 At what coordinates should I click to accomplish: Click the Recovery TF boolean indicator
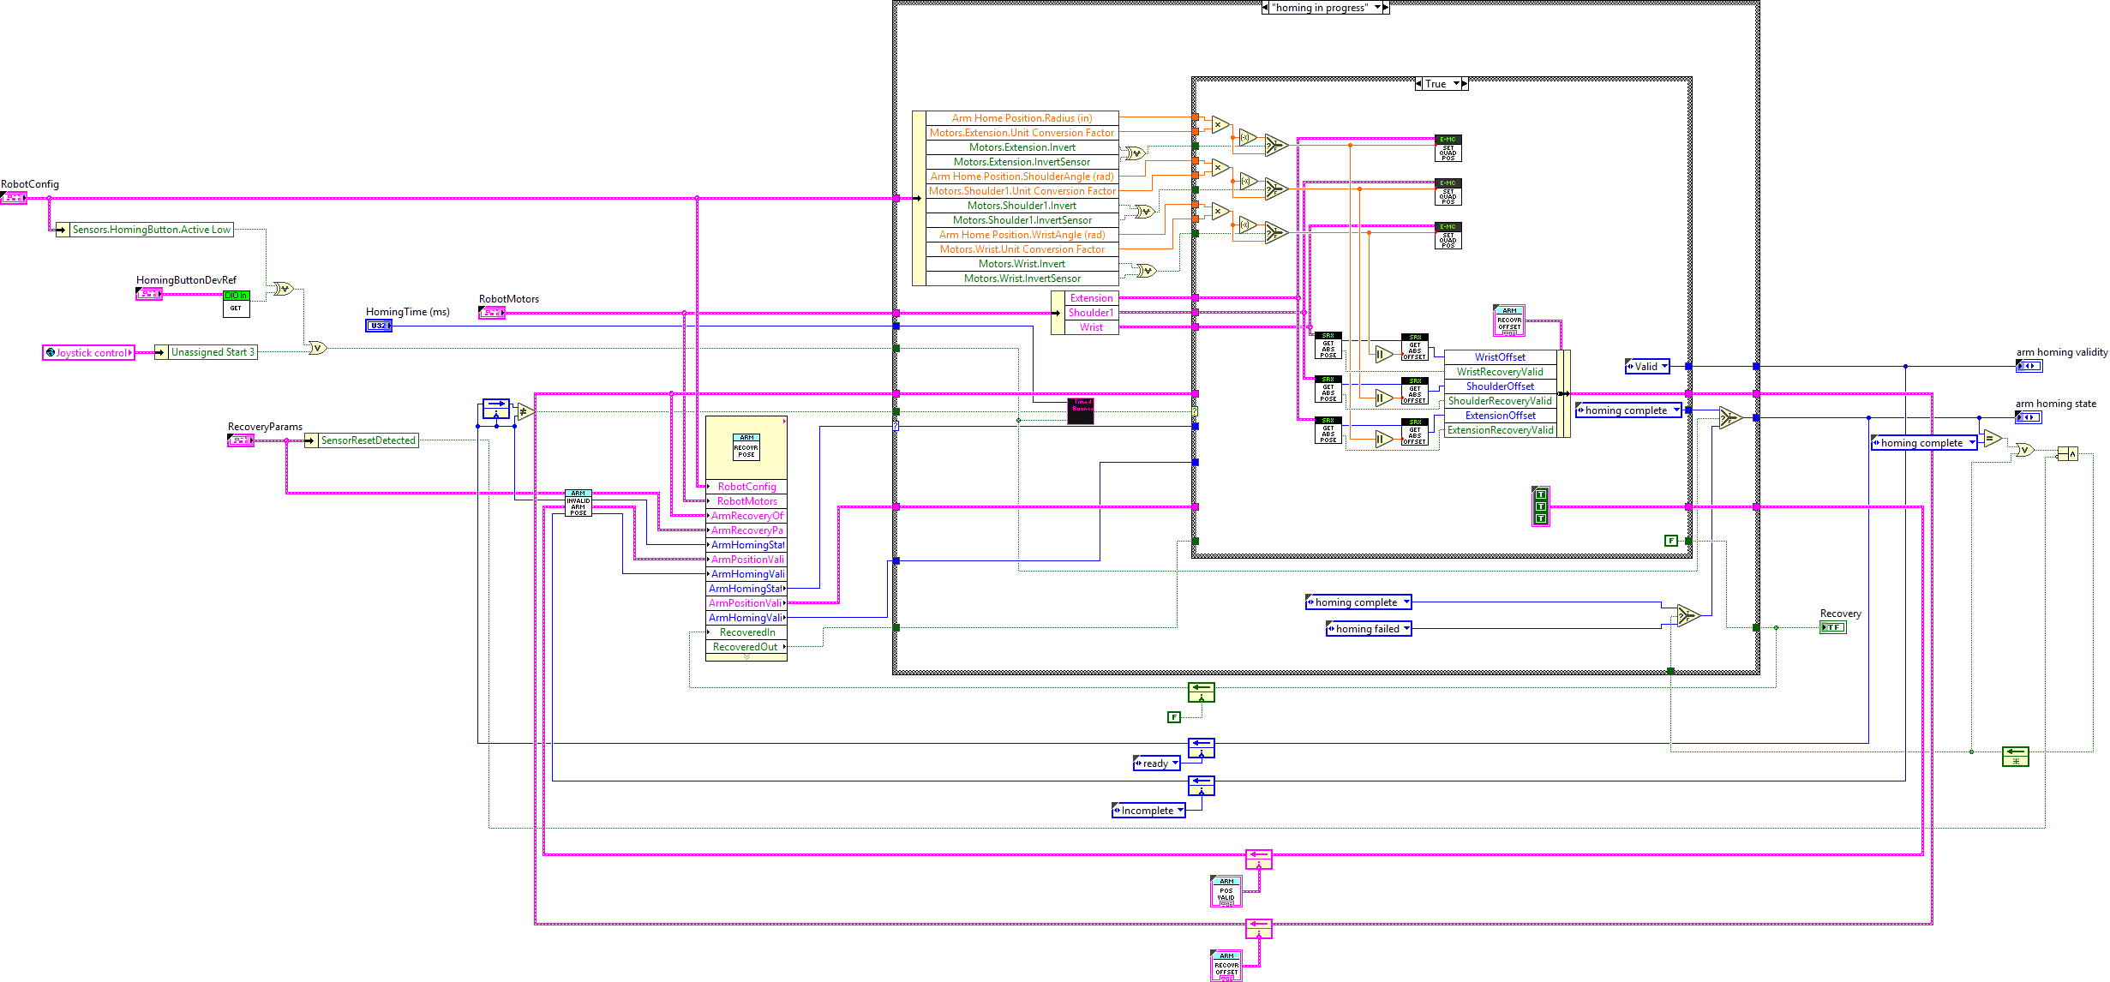click(1832, 627)
